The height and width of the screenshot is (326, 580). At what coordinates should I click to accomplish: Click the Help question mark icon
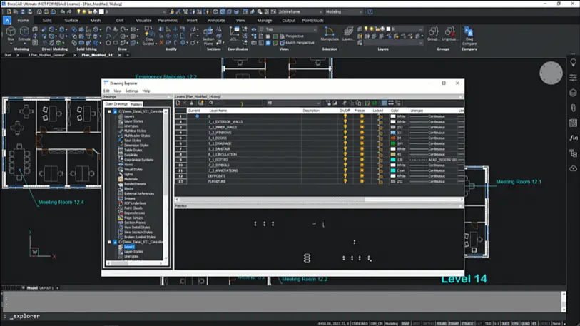point(370,11)
